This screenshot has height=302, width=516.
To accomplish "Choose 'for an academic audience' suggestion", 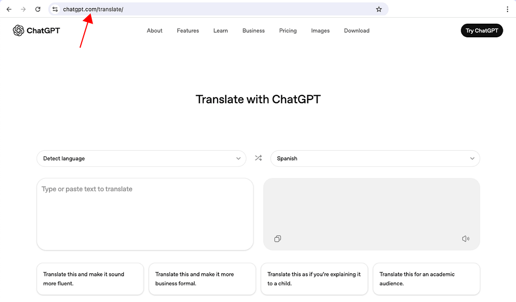I will pyautogui.click(x=426, y=279).
